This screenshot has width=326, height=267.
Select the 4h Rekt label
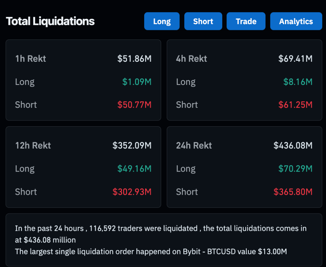click(192, 59)
